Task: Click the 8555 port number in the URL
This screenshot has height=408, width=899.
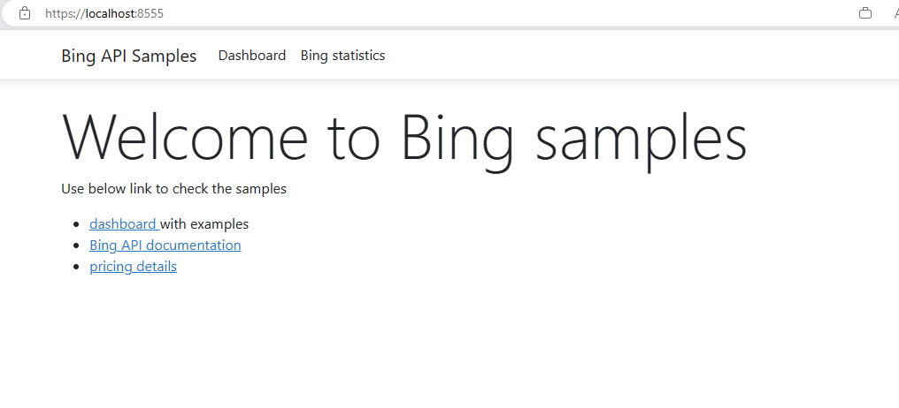Action: [150, 13]
